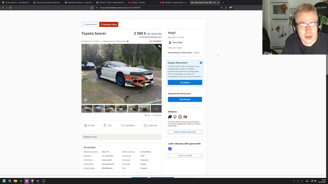This screenshot has height=184, width=328.
Task: Click the Tee tarjous button
Action: coord(185,82)
